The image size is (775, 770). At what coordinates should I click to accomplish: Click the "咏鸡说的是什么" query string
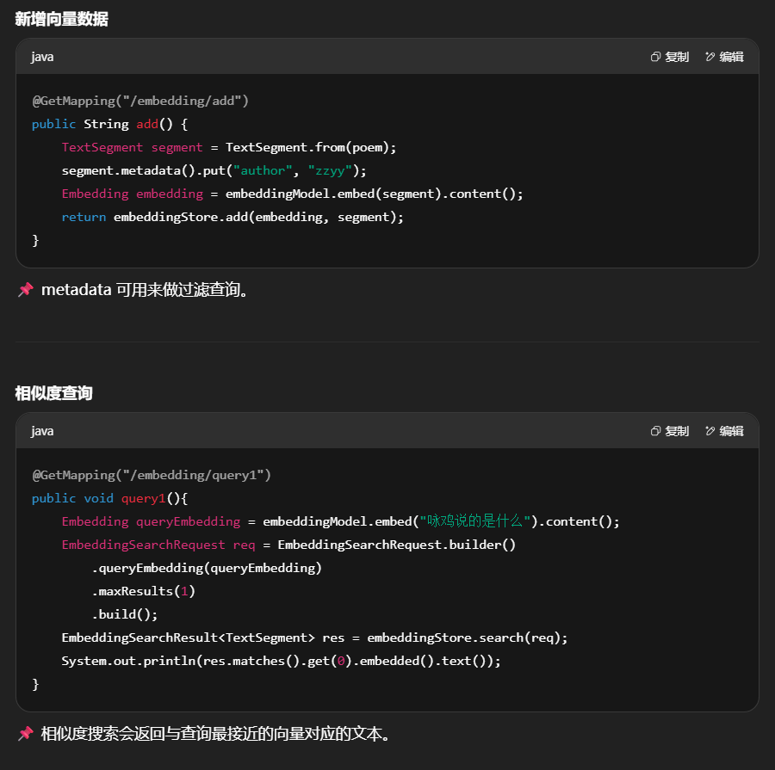474,521
